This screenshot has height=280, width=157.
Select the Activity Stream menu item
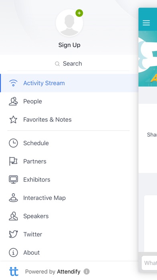coord(69,83)
